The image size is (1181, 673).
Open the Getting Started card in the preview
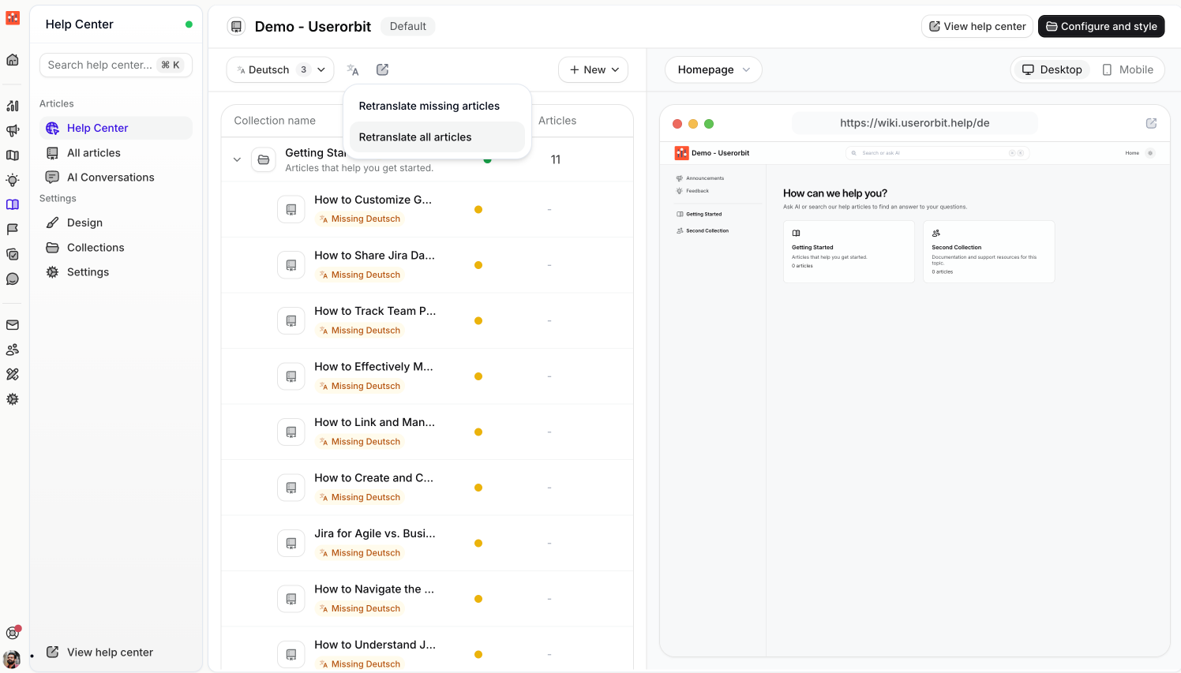pyautogui.click(x=849, y=252)
